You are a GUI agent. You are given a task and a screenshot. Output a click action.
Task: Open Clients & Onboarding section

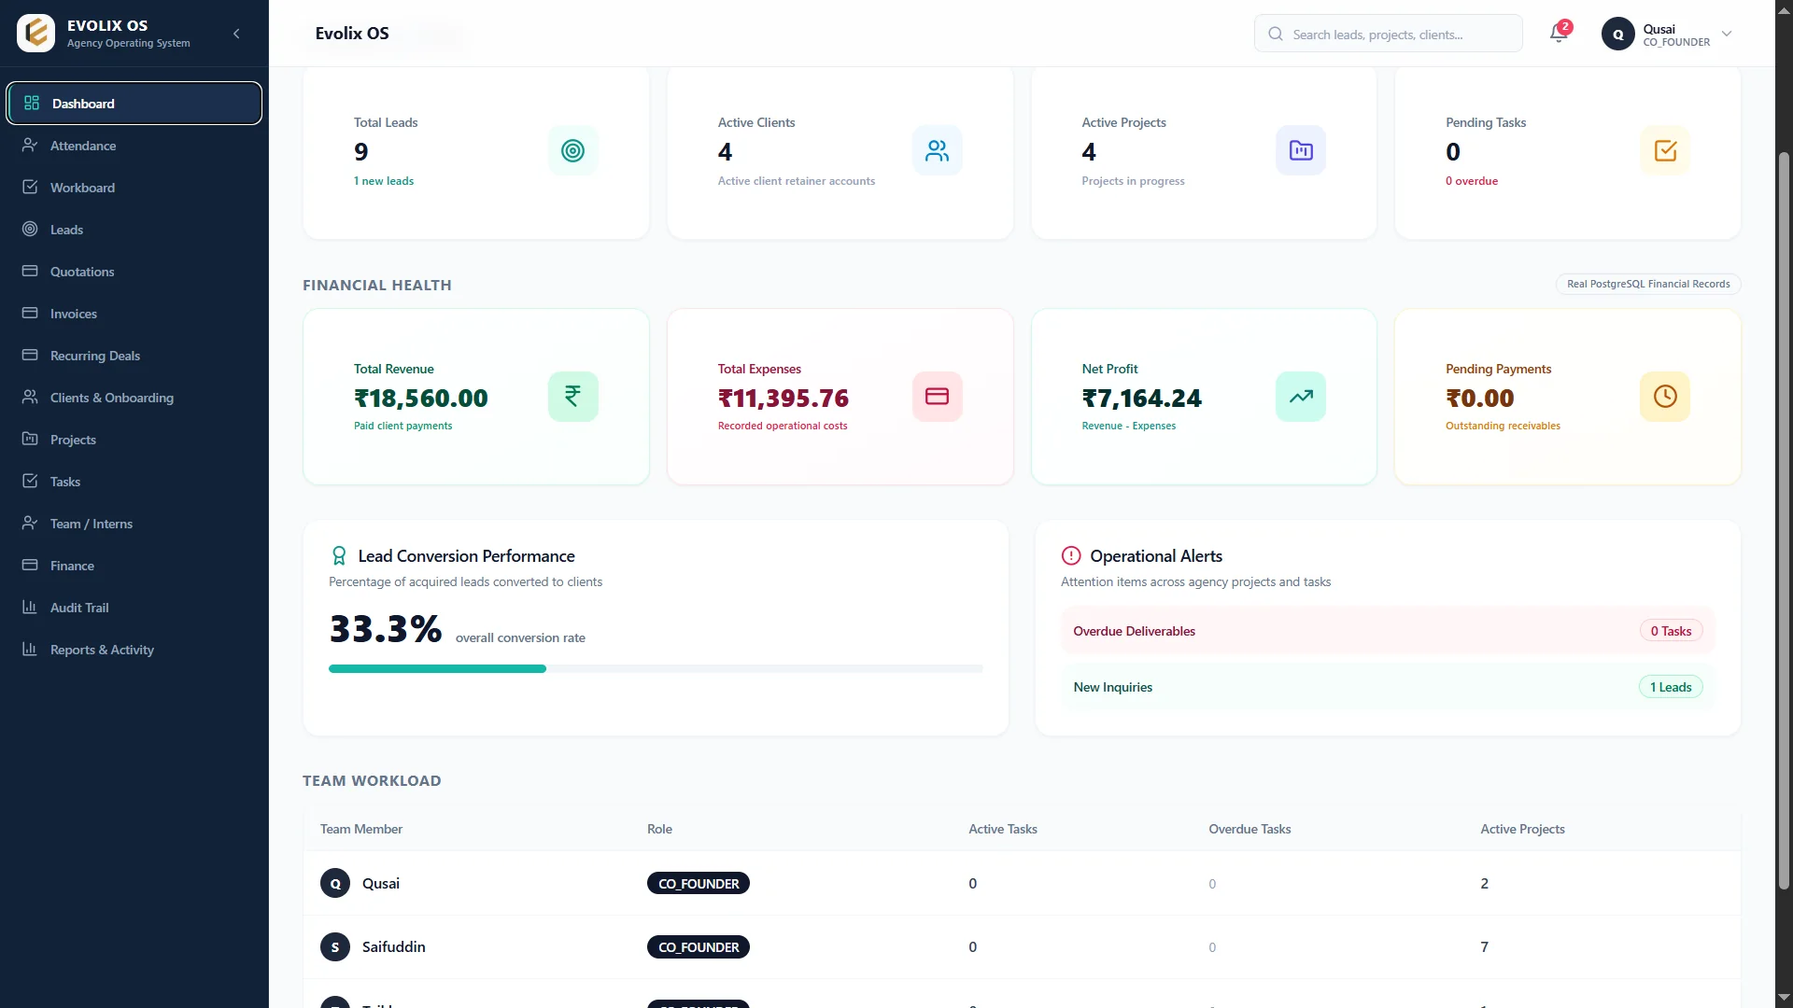(134, 398)
